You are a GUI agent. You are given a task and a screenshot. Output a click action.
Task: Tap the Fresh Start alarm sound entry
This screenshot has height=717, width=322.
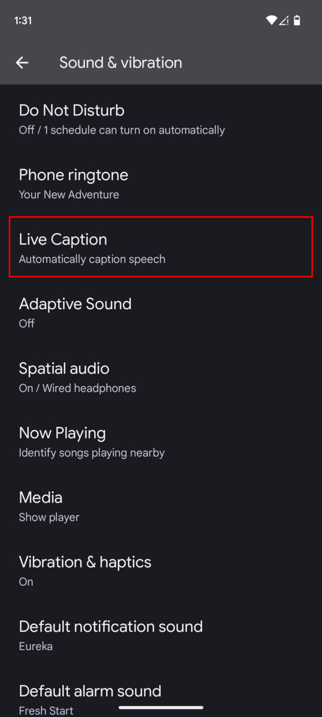pyautogui.click(x=46, y=710)
